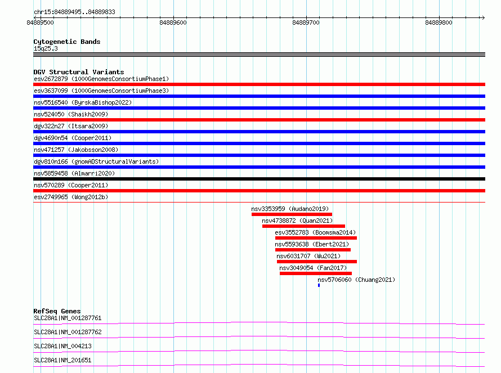
Task: Click red bar under nsv3049054 (Fan2017)
Action: click(x=316, y=273)
